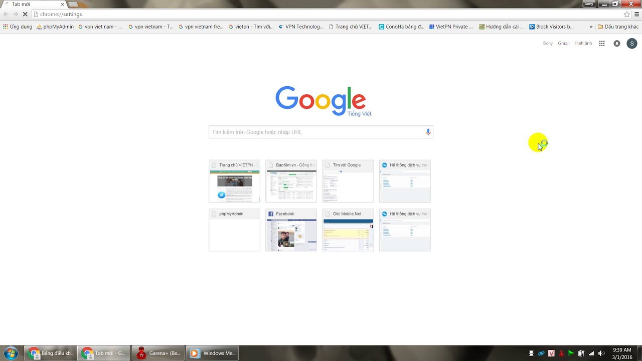Open Google notifications bell icon
The image size is (642, 361).
click(x=617, y=44)
